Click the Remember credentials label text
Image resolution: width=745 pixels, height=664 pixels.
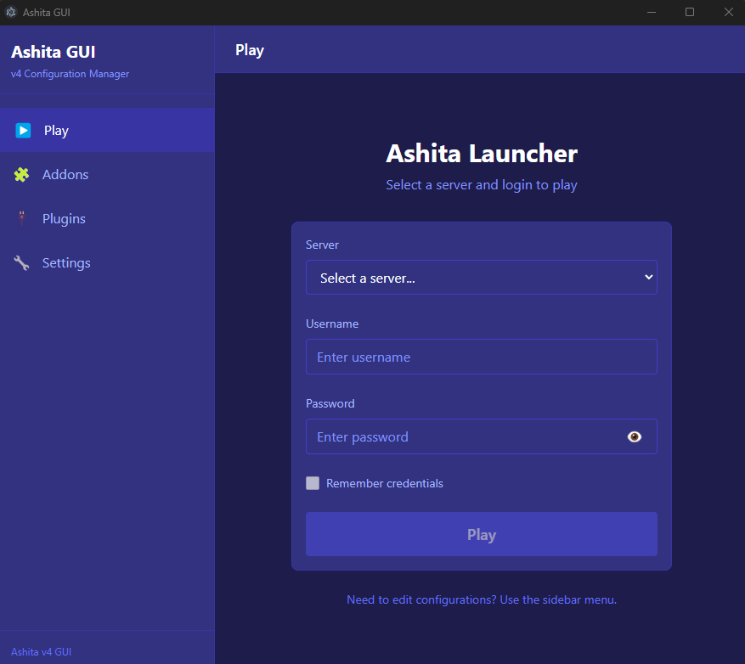pyautogui.click(x=385, y=483)
